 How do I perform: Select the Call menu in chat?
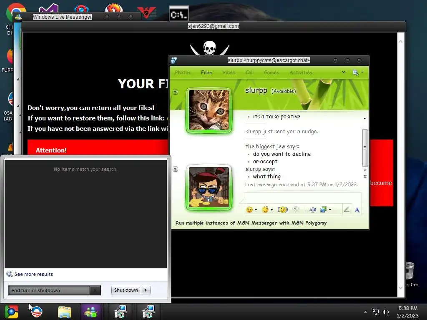[249, 72]
